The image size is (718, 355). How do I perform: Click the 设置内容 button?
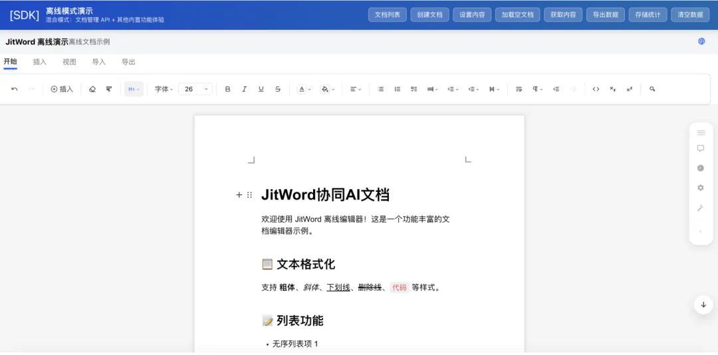[472, 15]
